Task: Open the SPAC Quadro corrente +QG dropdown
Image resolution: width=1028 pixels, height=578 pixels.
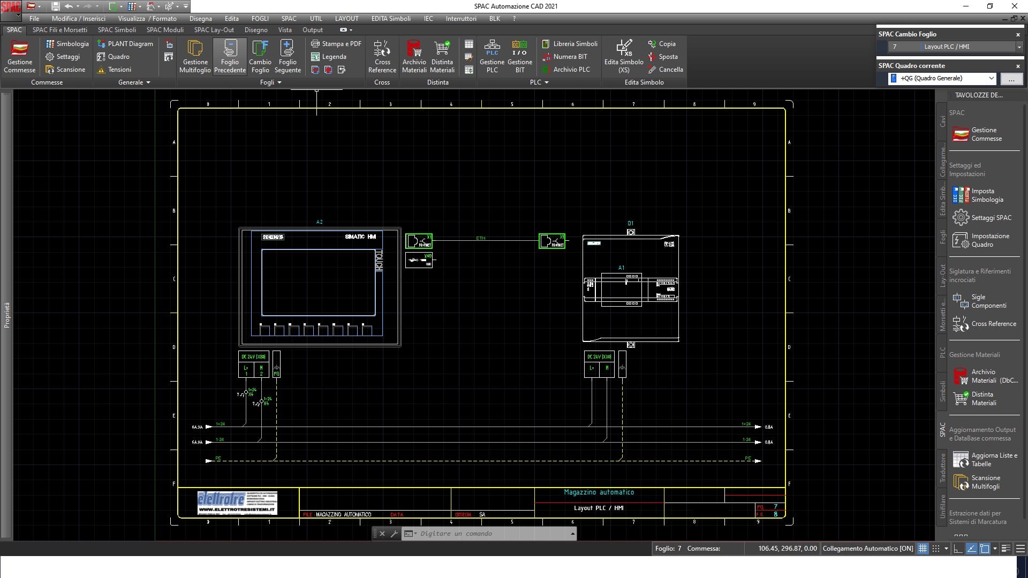Action: tap(942, 78)
